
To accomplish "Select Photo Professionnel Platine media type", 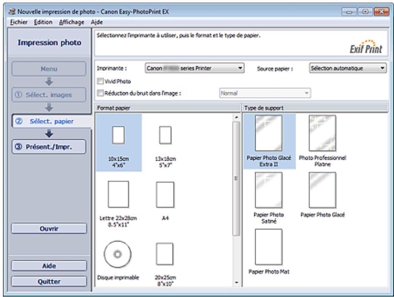I will (322, 141).
